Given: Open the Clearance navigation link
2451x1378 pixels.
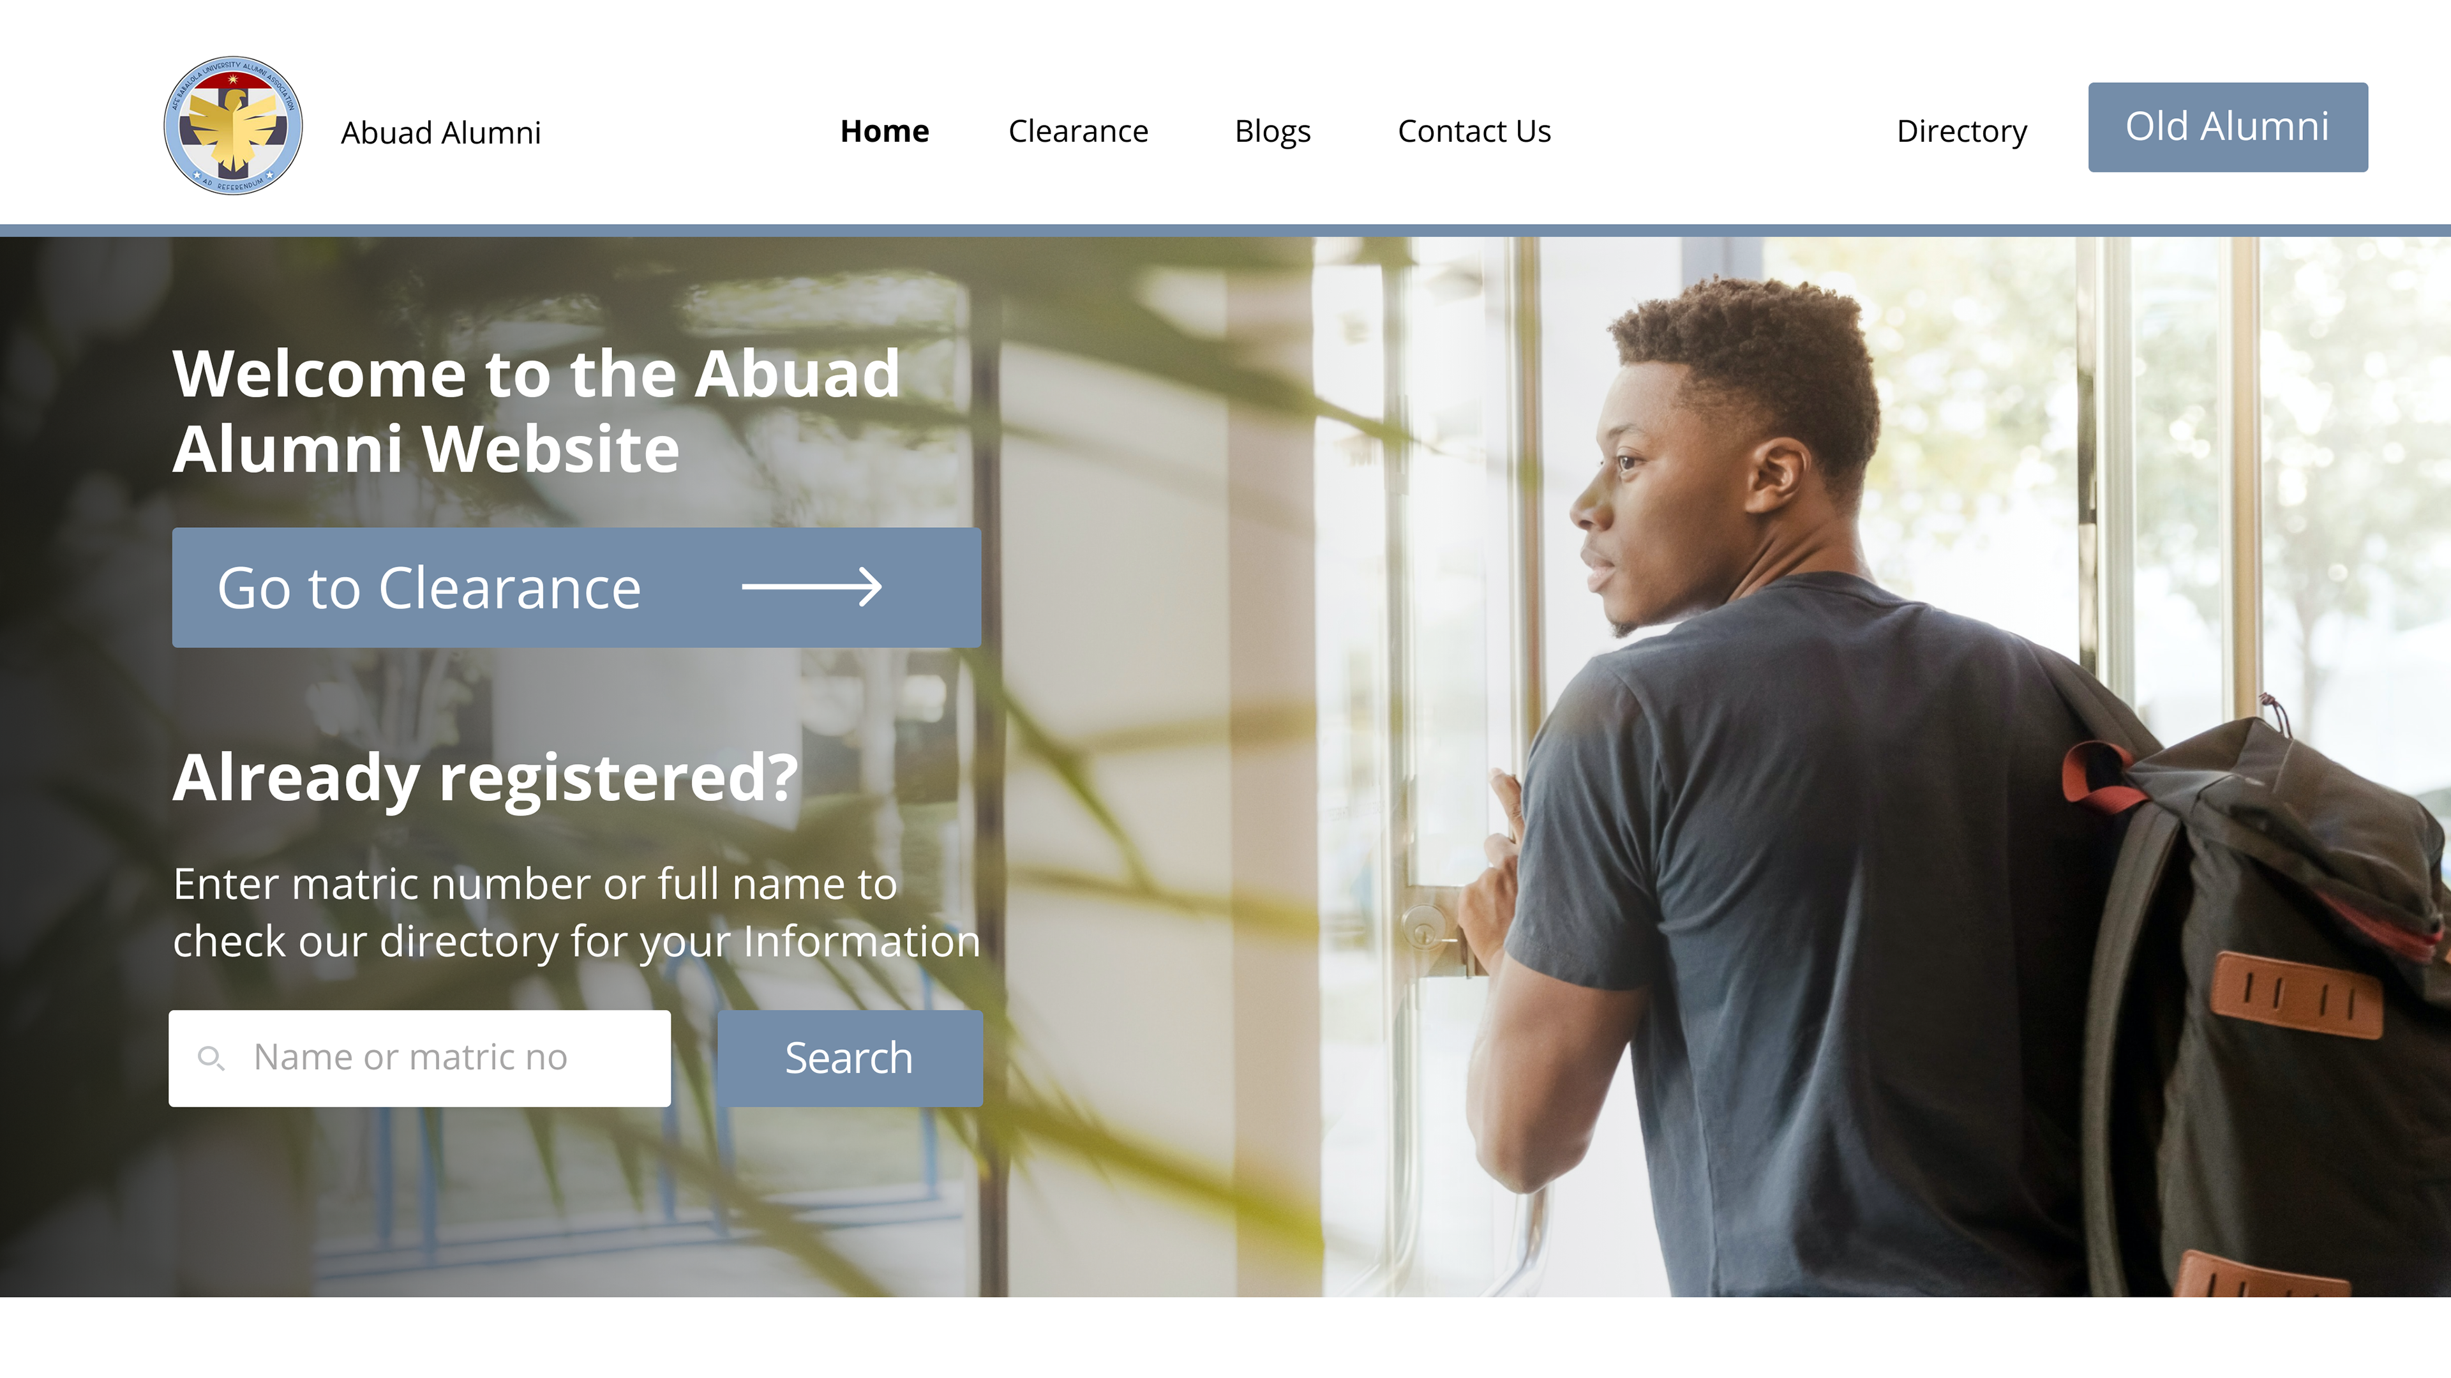Looking at the screenshot, I should click(x=1078, y=130).
